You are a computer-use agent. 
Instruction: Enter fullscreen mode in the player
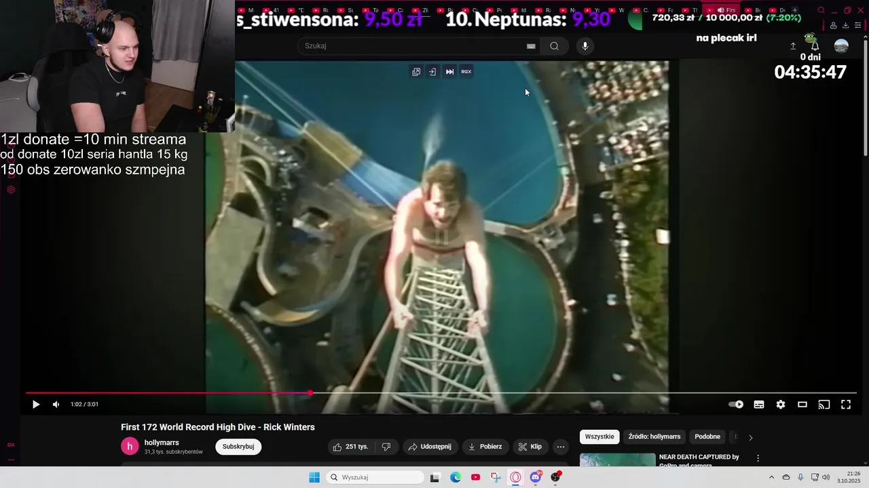[846, 405]
